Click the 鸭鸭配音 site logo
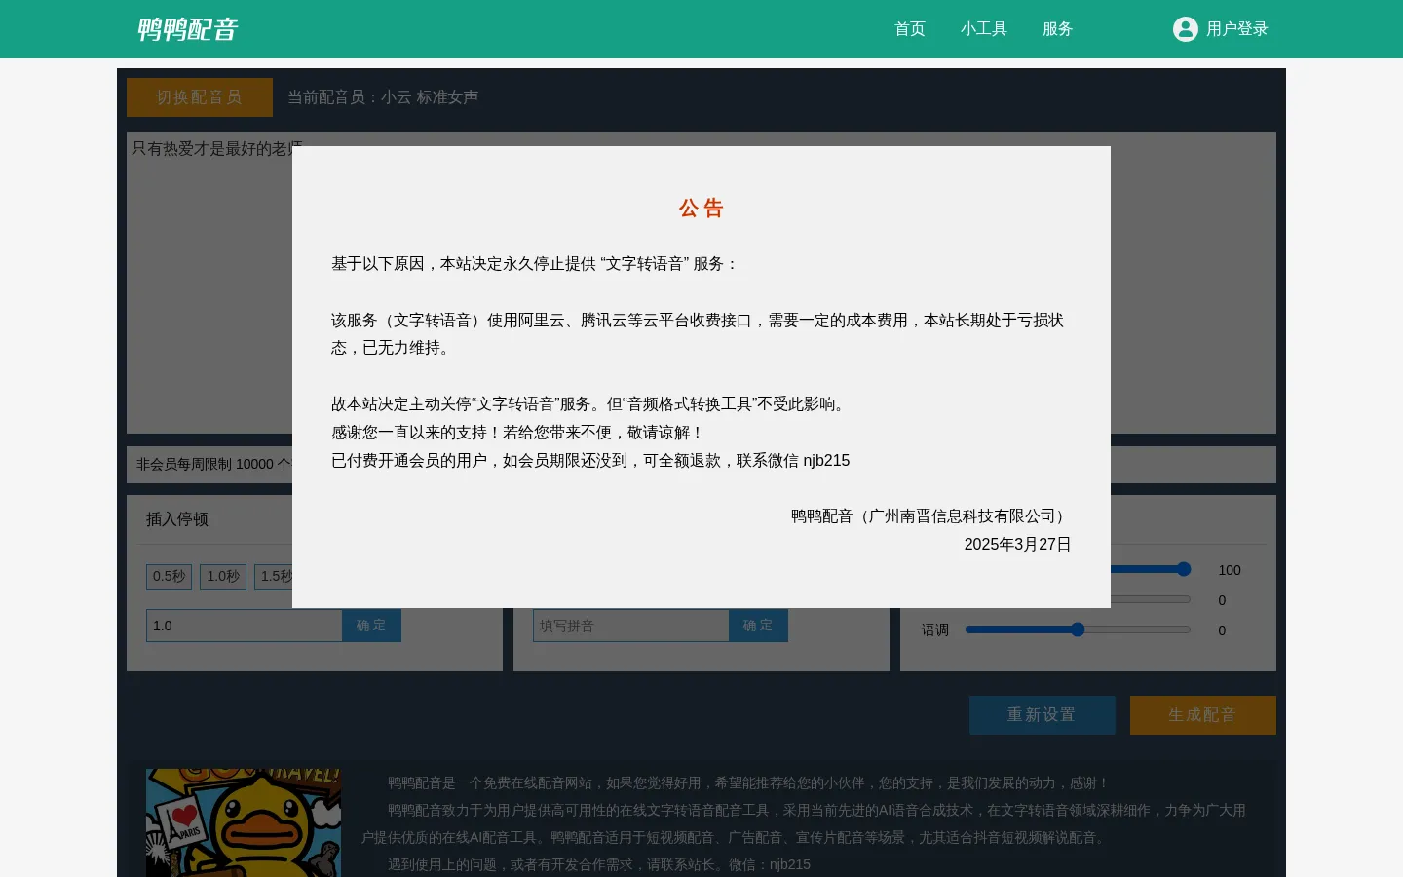Viewport: 1403px width, 877px height. (x=187, y=29)
